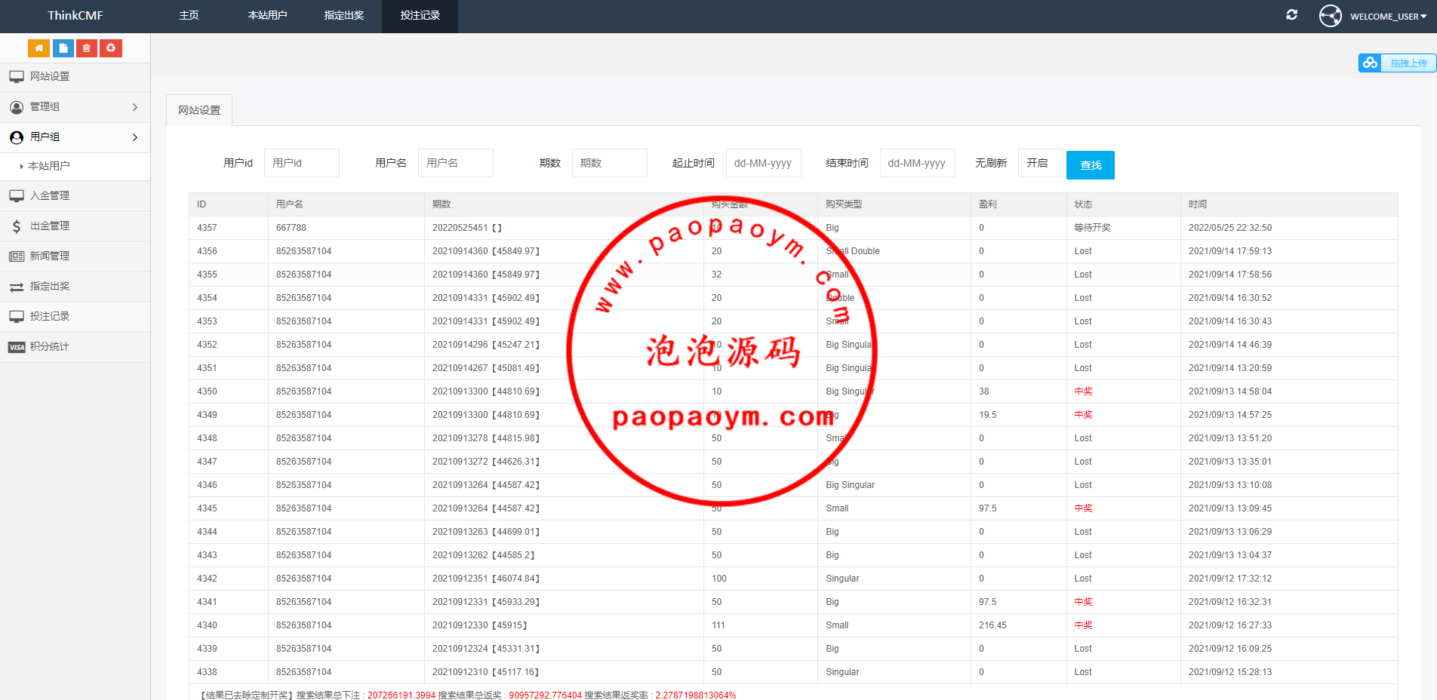Click Singular type in row 4342

842,579
